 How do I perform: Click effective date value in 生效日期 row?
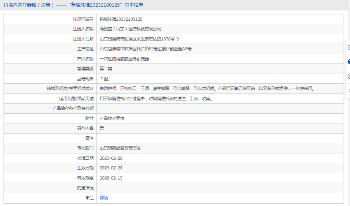coord(111,168)
